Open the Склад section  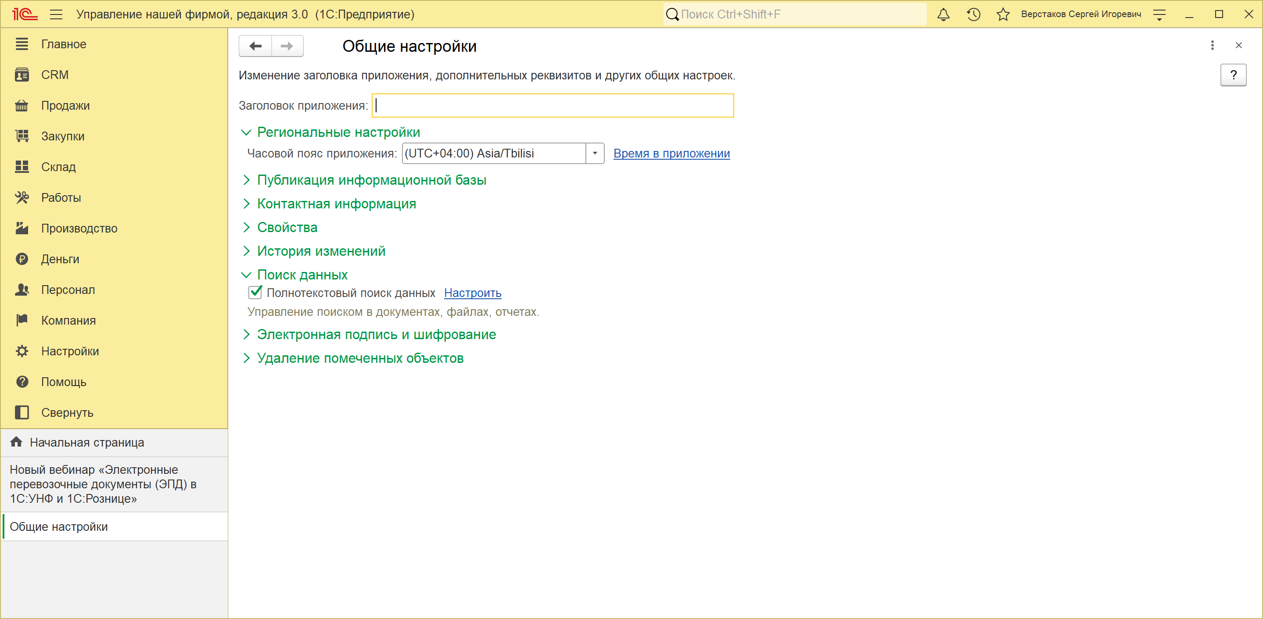(x=114, y=167)
